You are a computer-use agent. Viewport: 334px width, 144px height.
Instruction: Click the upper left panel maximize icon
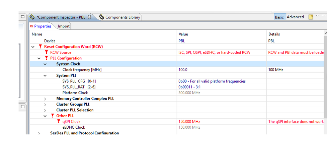point(23,16)
